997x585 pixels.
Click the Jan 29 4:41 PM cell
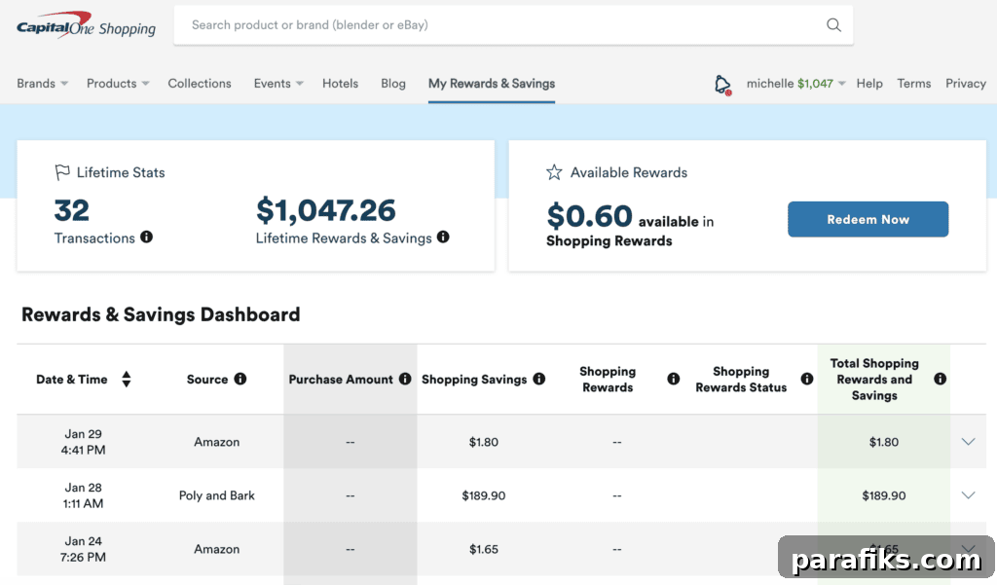(x=84, y=442)
